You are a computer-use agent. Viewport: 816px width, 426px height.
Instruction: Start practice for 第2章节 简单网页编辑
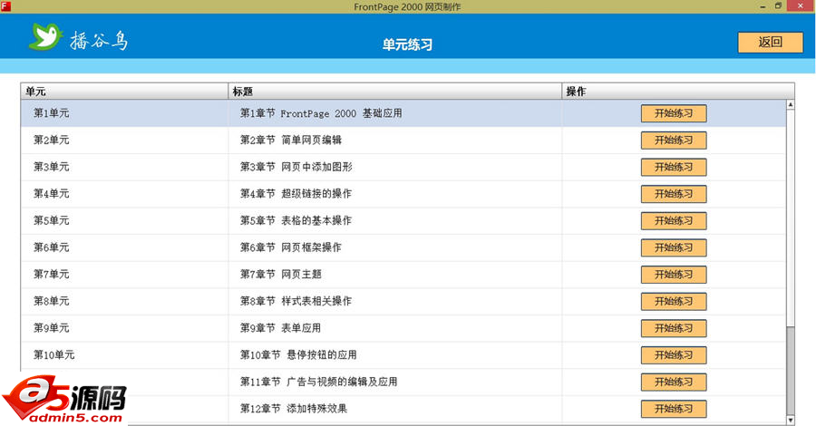tap(674, 140)
